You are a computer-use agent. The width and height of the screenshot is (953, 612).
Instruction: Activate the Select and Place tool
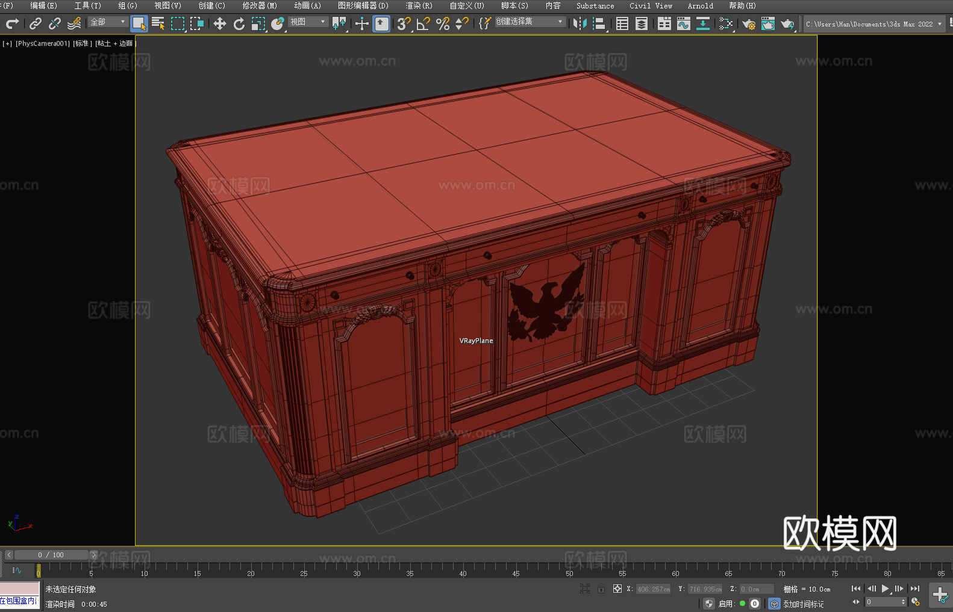[x=278, y=23]
